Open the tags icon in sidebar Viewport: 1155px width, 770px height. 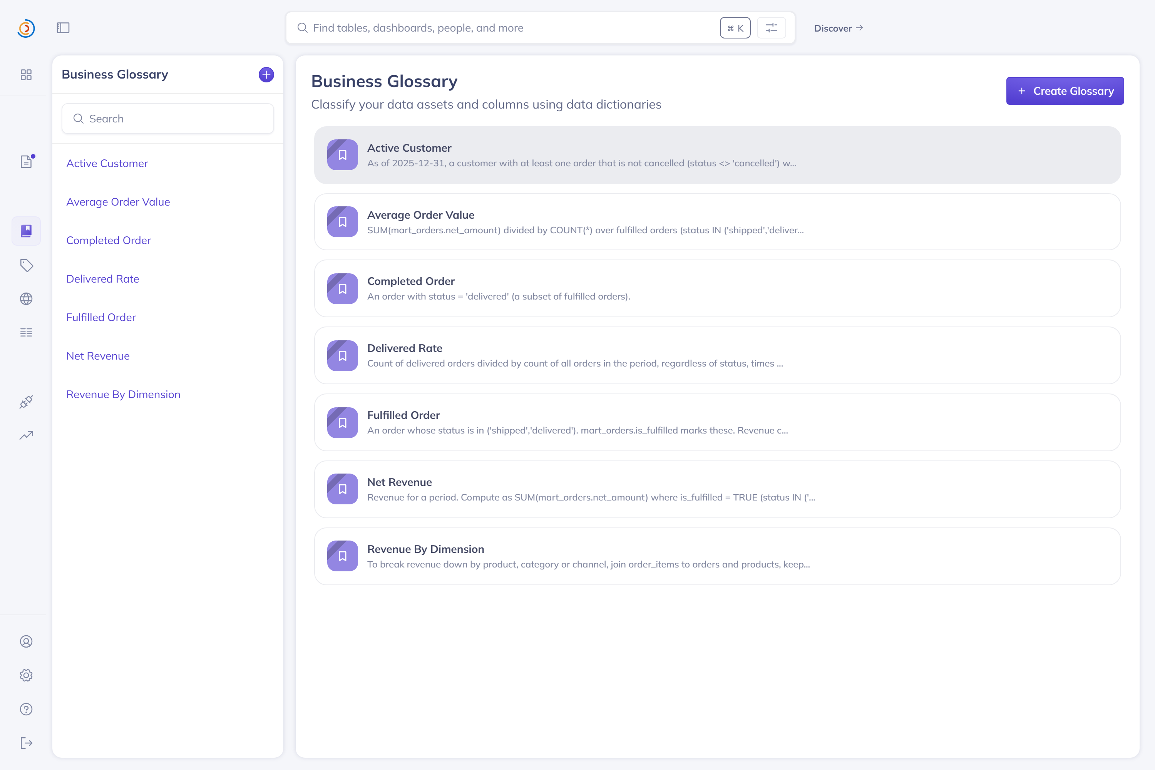coord(26,265)
